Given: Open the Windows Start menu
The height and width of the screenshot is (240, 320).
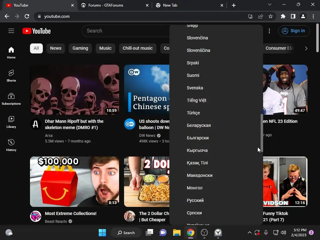Looking at the screenshot, I should click(x=102, y=232).
